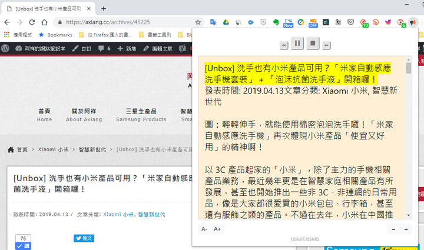Open 關於阿祥 About Axiang page
The width and height of the screenshot is (424, 250).
(x=84, y=115)
